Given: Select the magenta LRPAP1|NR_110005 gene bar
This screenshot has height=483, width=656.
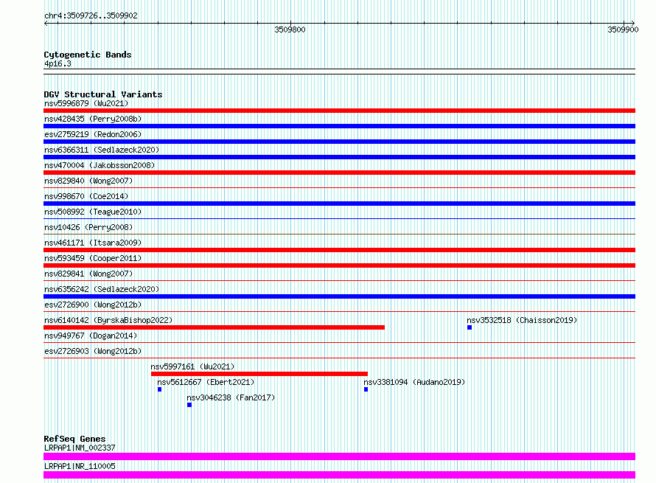Looking at the screenshot, I should click(339, 475).
